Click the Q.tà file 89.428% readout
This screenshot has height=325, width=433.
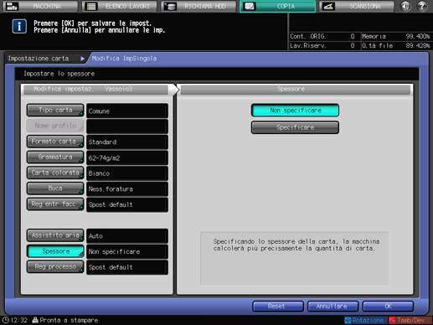click(396, 45)
